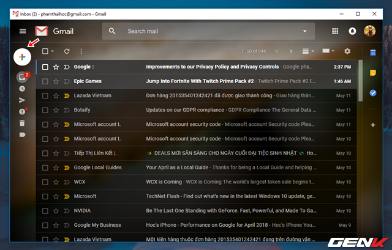Go to next page of emails
Viewport: 392px width, 250px height.
[x=291, y=51]
